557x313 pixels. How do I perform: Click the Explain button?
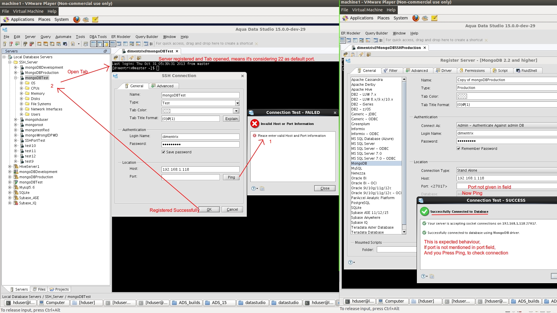click(231, 119)
